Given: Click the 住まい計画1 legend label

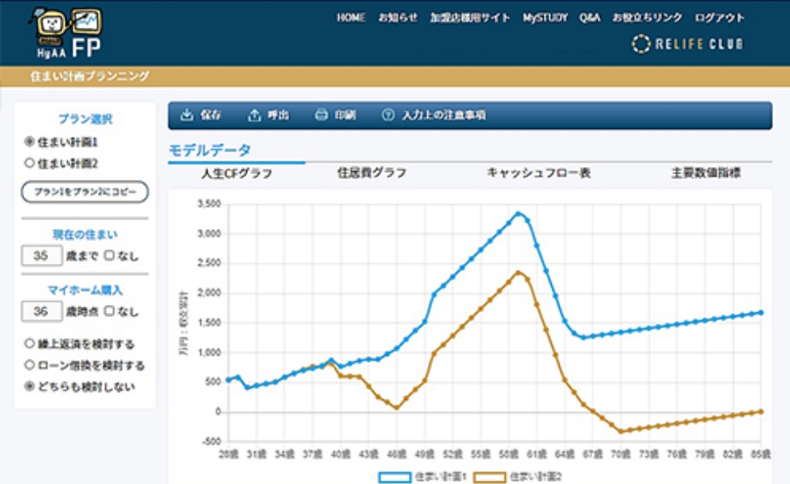Looking at the screenshot, I should [x=441, y=477].
